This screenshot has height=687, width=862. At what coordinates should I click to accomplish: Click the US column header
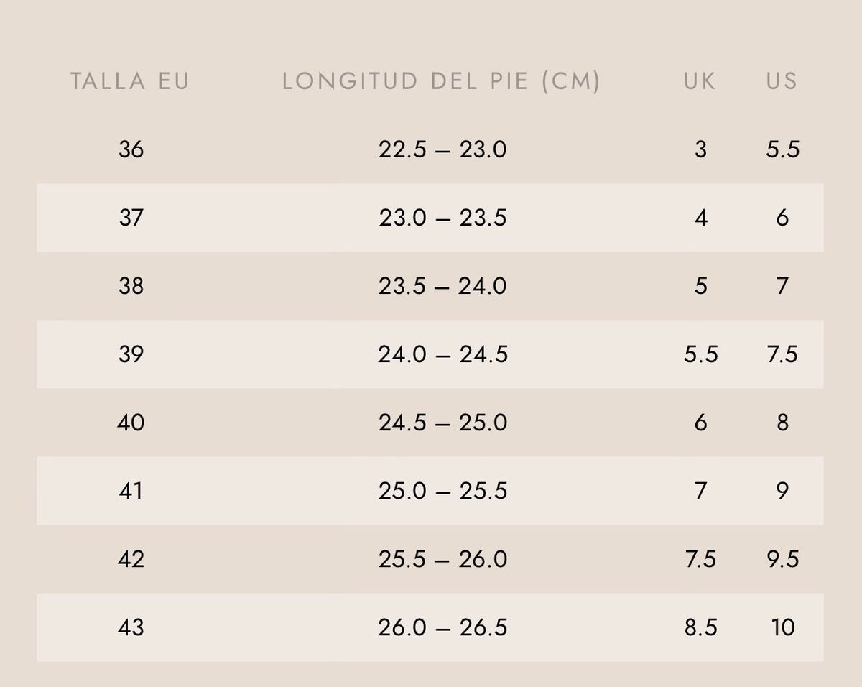[782, 81]
